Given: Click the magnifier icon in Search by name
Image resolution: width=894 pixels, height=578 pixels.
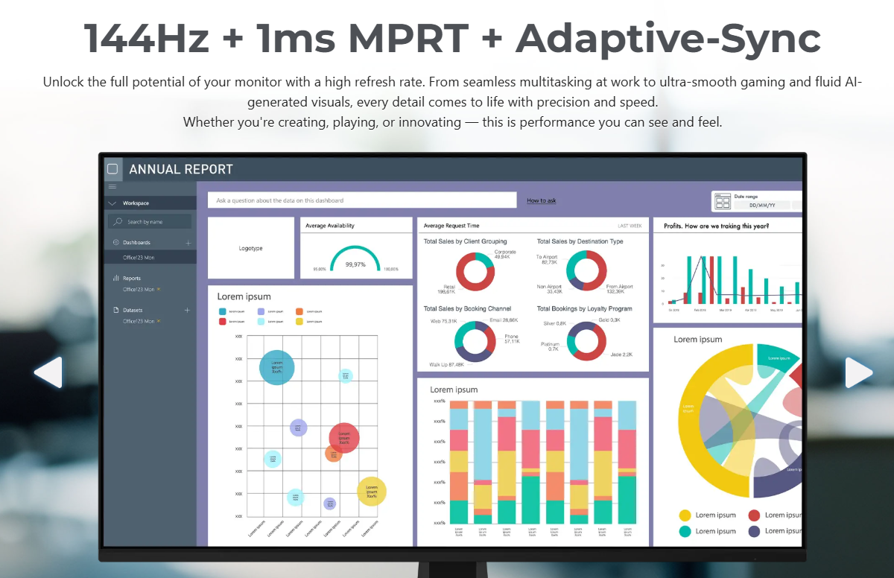Looking at the screenshot, I should (118, 222).
